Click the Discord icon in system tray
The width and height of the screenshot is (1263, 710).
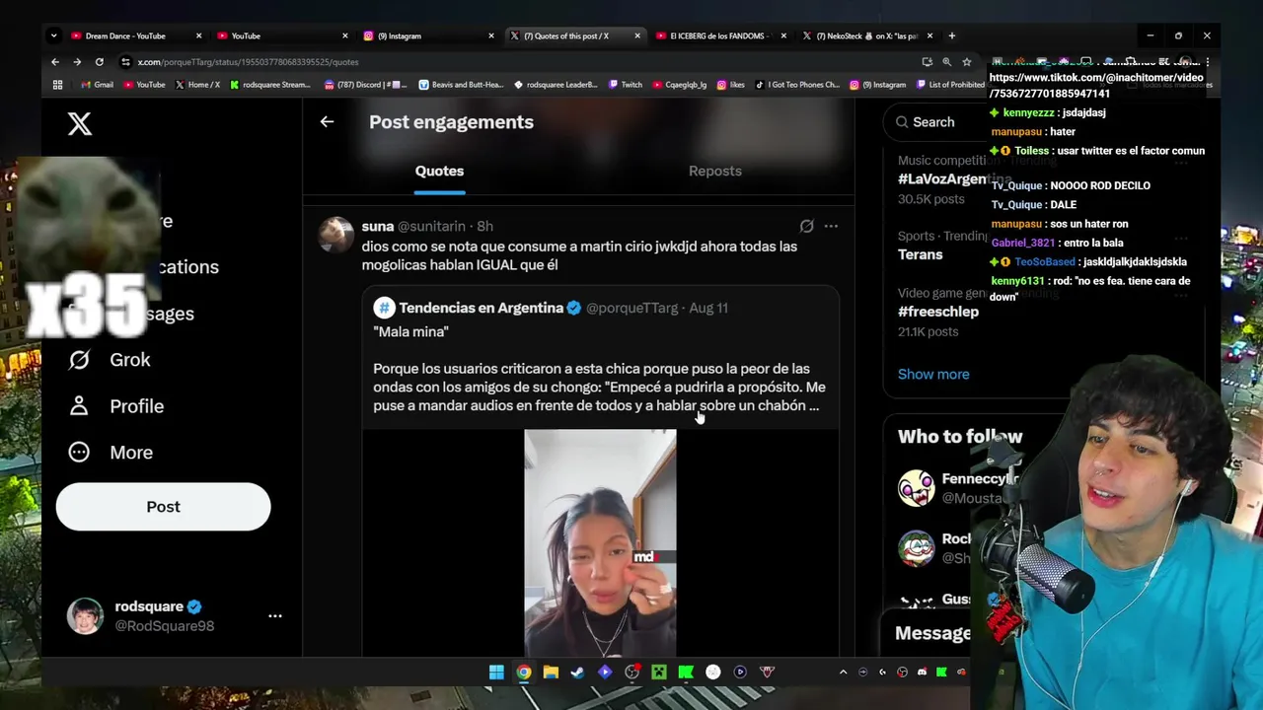coord(922,673)
